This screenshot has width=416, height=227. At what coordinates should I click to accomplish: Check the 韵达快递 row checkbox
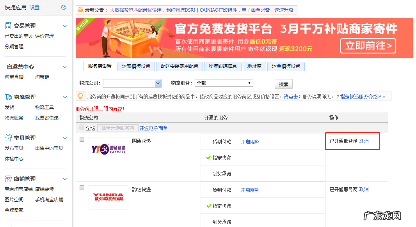click(82, 187)
